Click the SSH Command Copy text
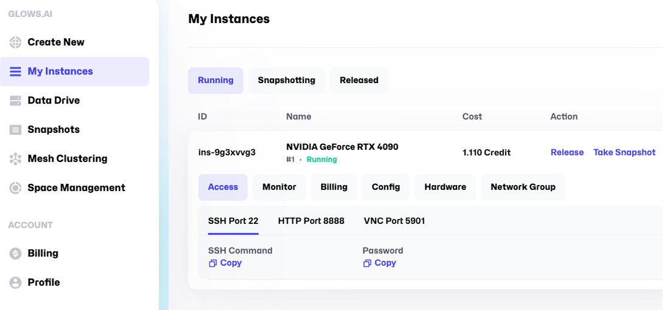 [231, 263]
